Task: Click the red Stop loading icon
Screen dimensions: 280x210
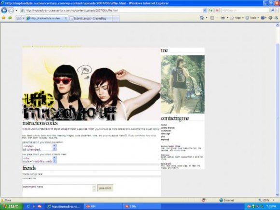Action: (x=217, y=10)
